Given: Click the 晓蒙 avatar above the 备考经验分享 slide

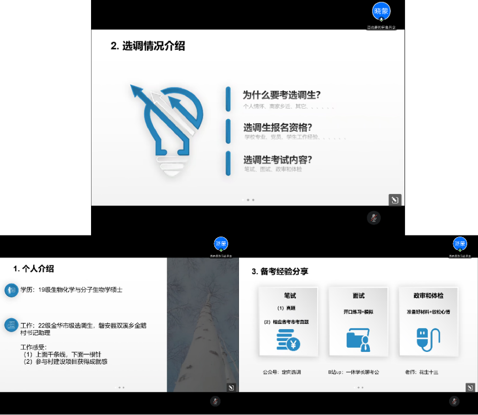Looking at the screenshot, I should [x=459, y=244].
